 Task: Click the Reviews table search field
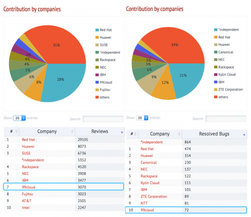tap(103, 119)
